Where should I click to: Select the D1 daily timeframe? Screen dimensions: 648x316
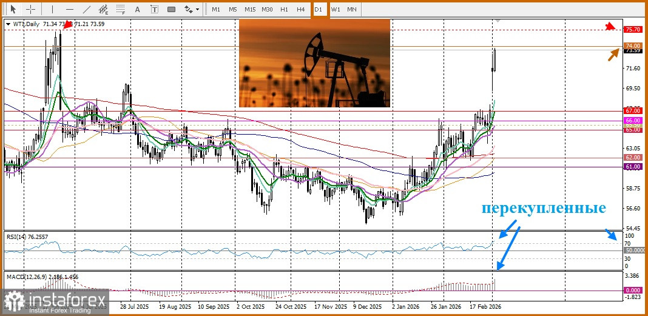pos(319,9)
